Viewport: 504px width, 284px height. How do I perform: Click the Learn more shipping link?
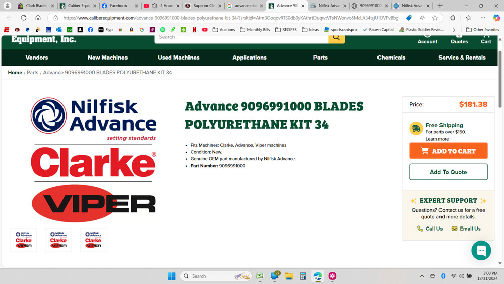pos(437,139)
